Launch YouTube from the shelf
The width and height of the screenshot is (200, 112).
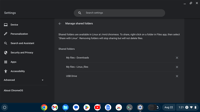pyautogui.click(x=97, y=107)
